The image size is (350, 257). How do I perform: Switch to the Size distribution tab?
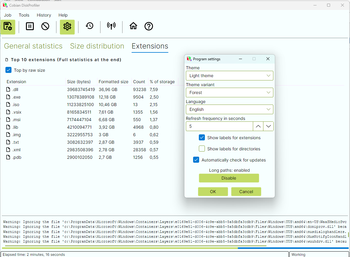(x=97, y=46)
